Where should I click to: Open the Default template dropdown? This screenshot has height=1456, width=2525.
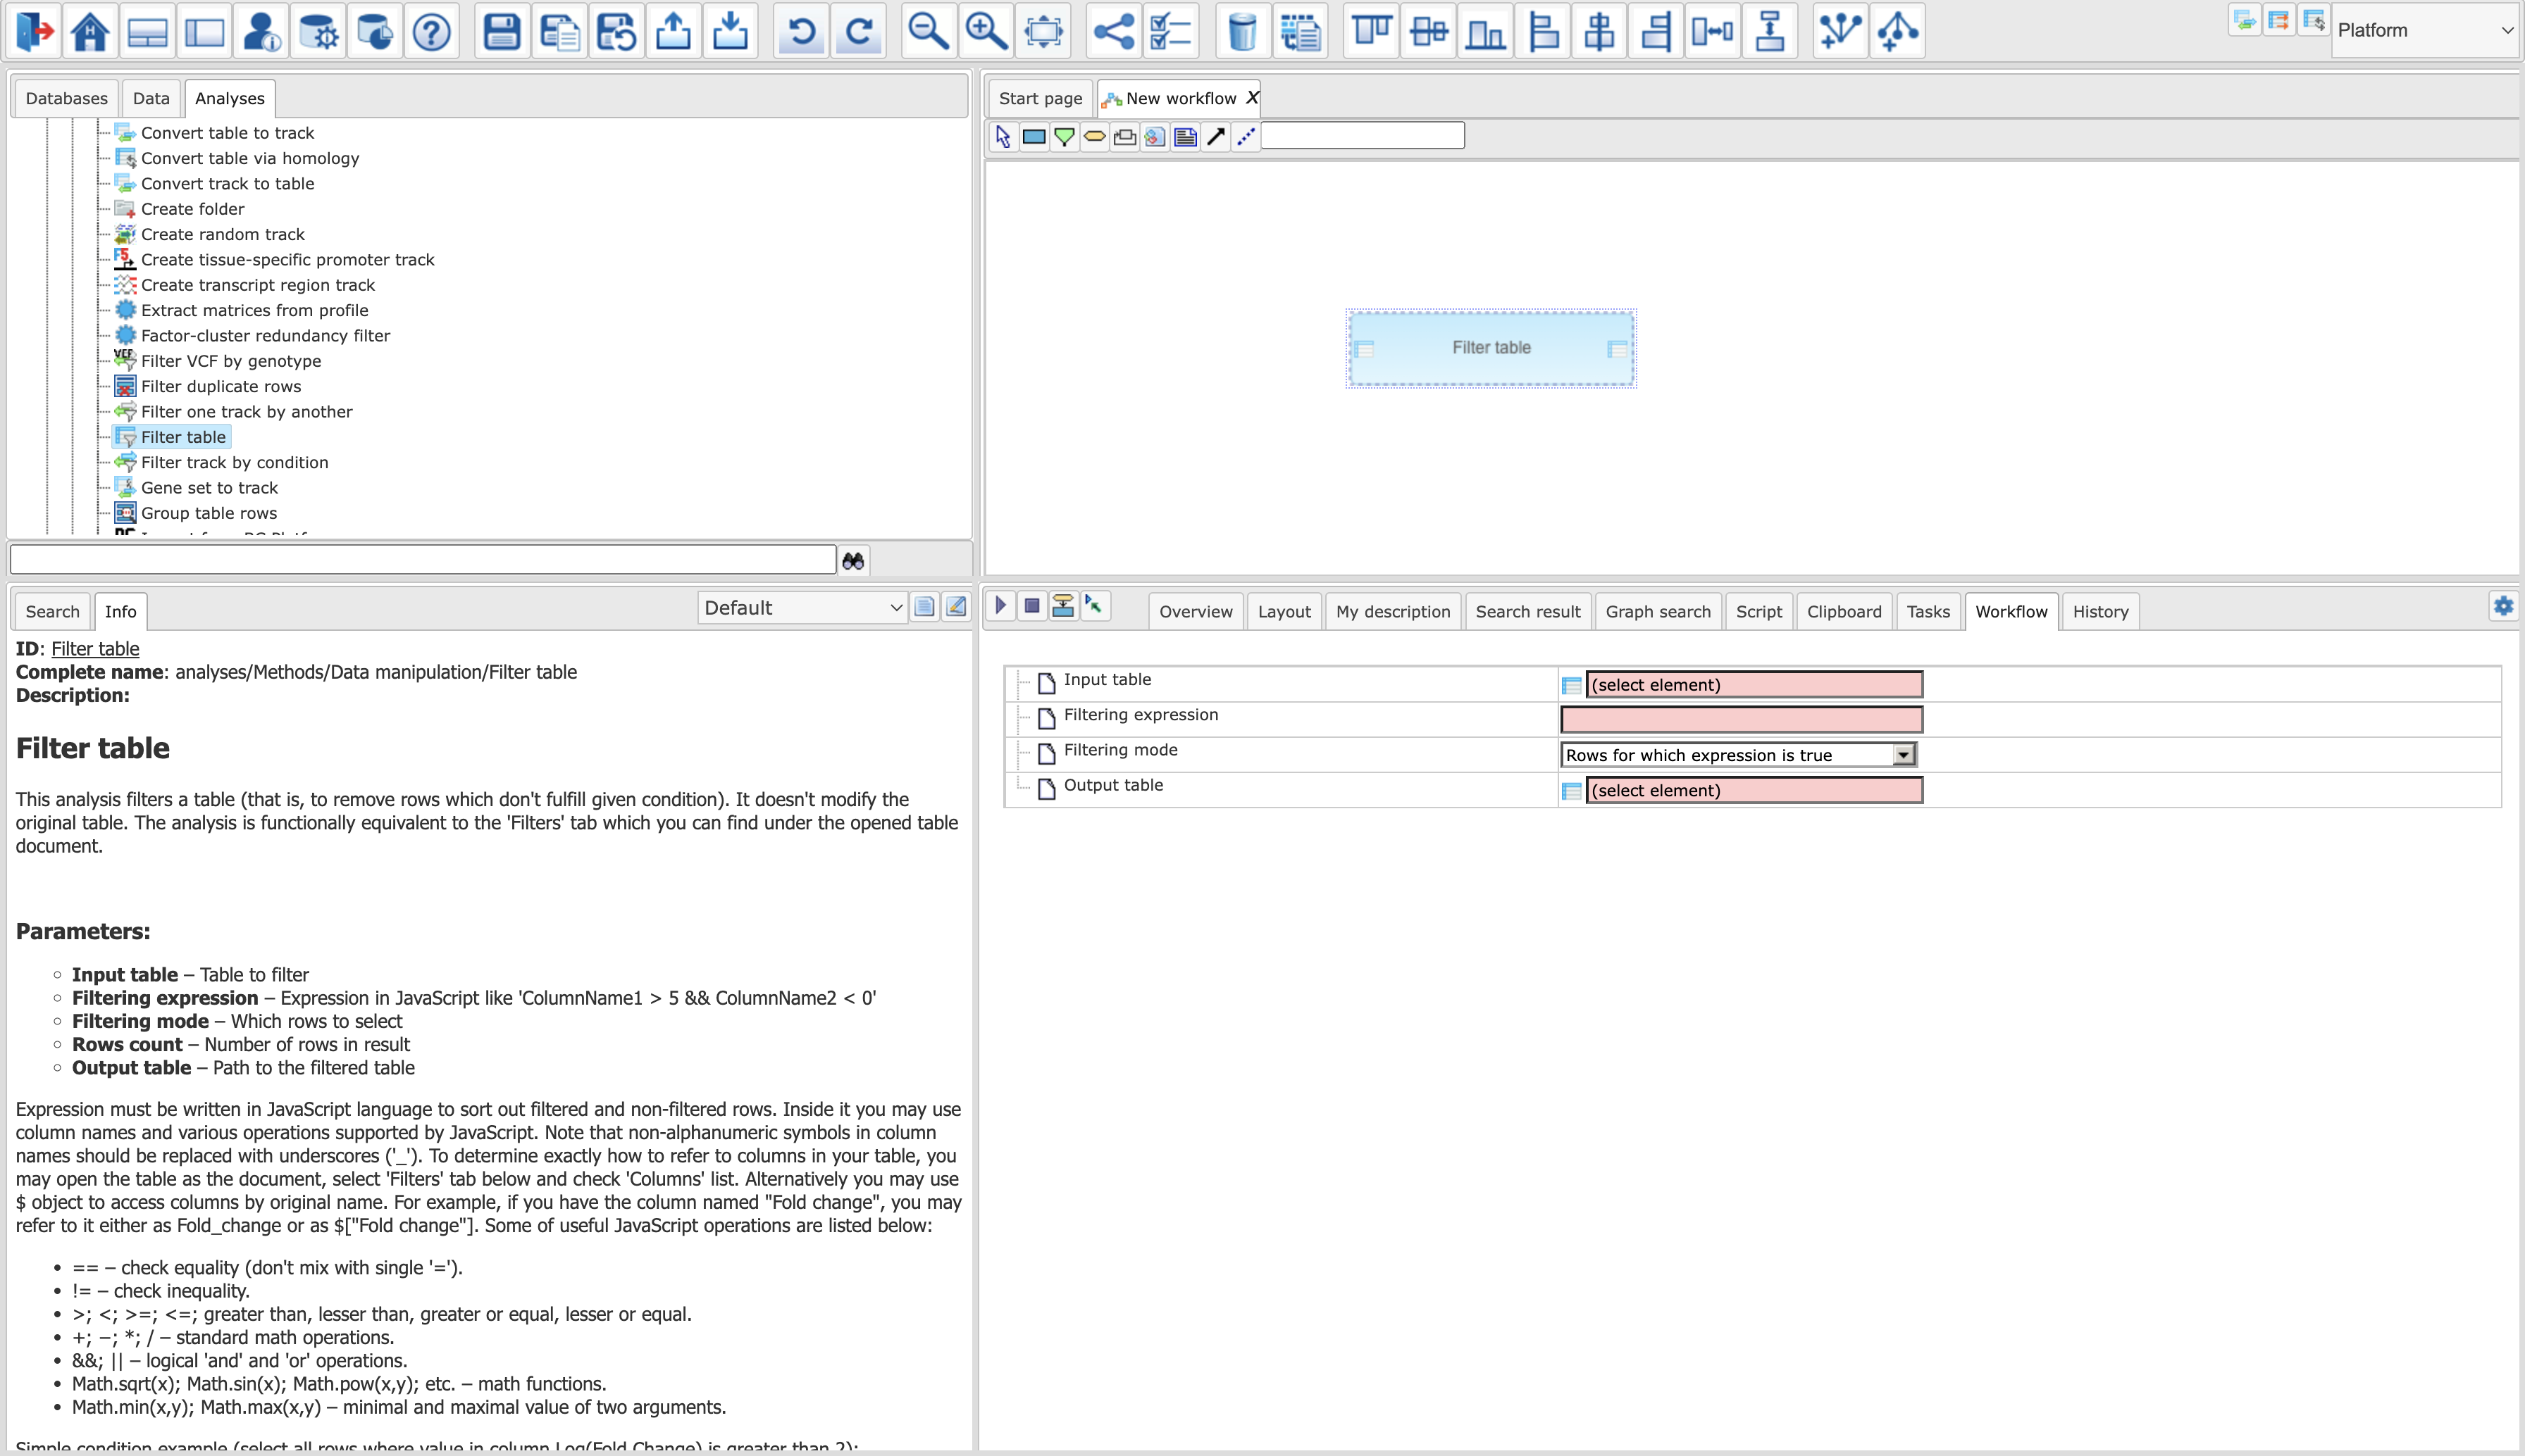(x=803, y=607)
